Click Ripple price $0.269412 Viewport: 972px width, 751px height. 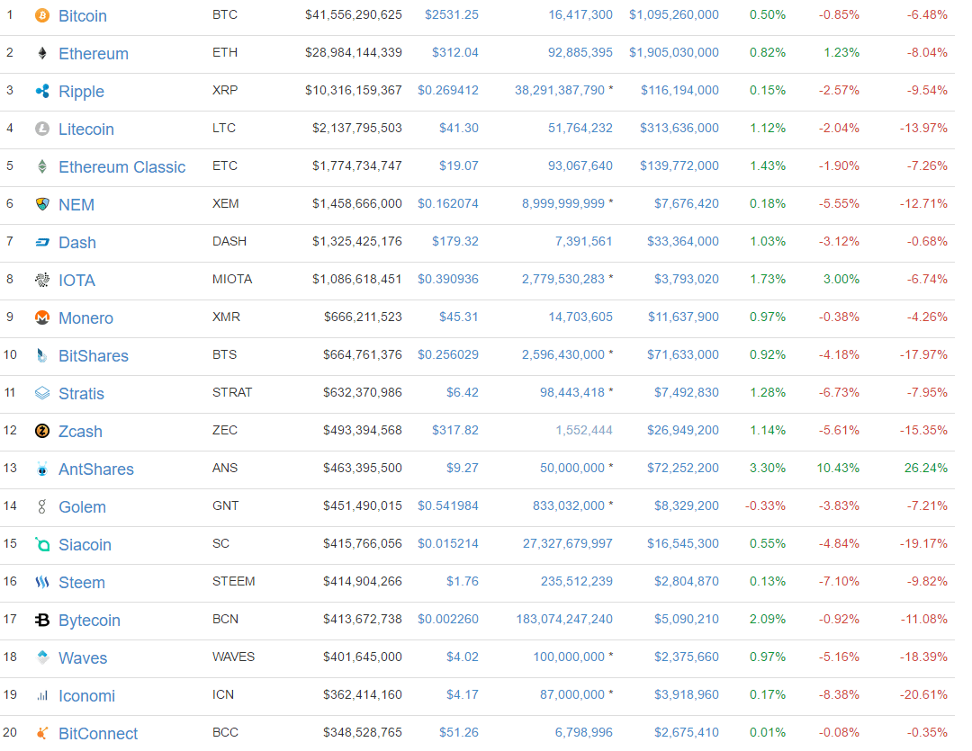tap(447, 91)
